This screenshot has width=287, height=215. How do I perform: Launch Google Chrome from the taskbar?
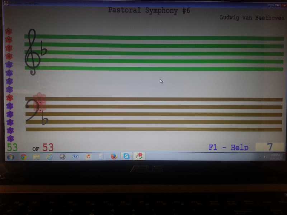[24, 157]
